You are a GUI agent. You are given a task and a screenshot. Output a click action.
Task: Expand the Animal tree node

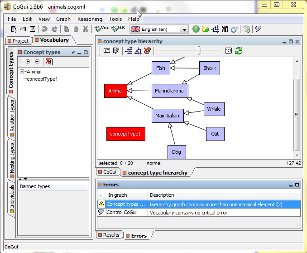22,71
